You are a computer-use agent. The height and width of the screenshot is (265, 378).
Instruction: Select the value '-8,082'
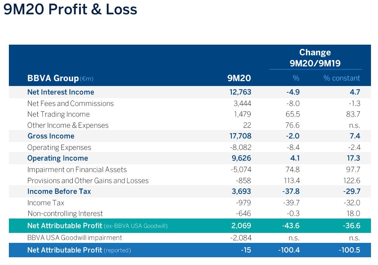241,147
